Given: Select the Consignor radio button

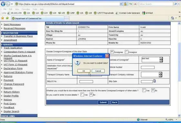Looking at the screenshot, I should pos(126,52).
